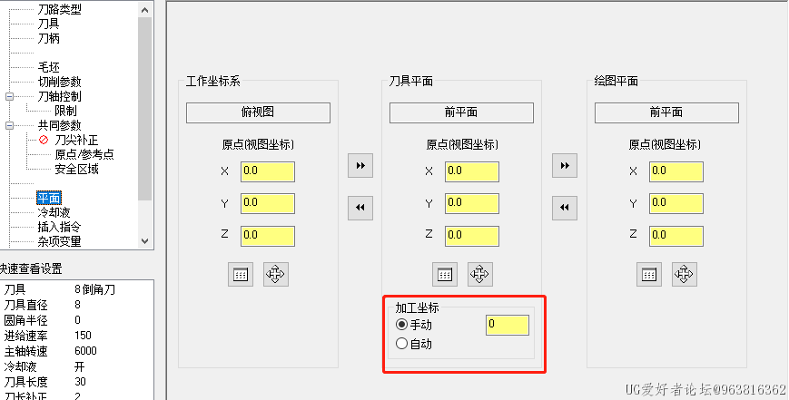Image resolution: width=789 pixels, height=400 pixels.
Task: Select the 自动 radio button
Action: coord(402,344)
